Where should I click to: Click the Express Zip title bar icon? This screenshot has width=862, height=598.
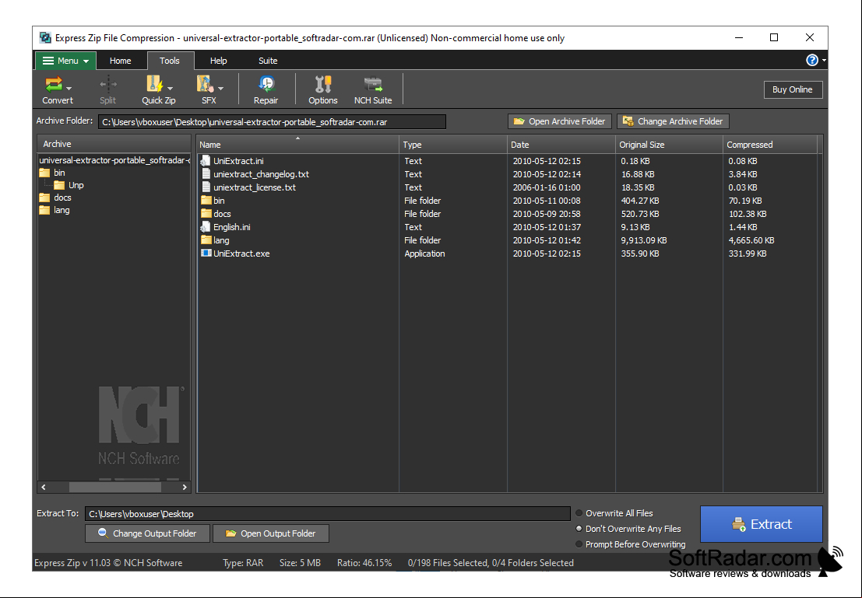45,38
